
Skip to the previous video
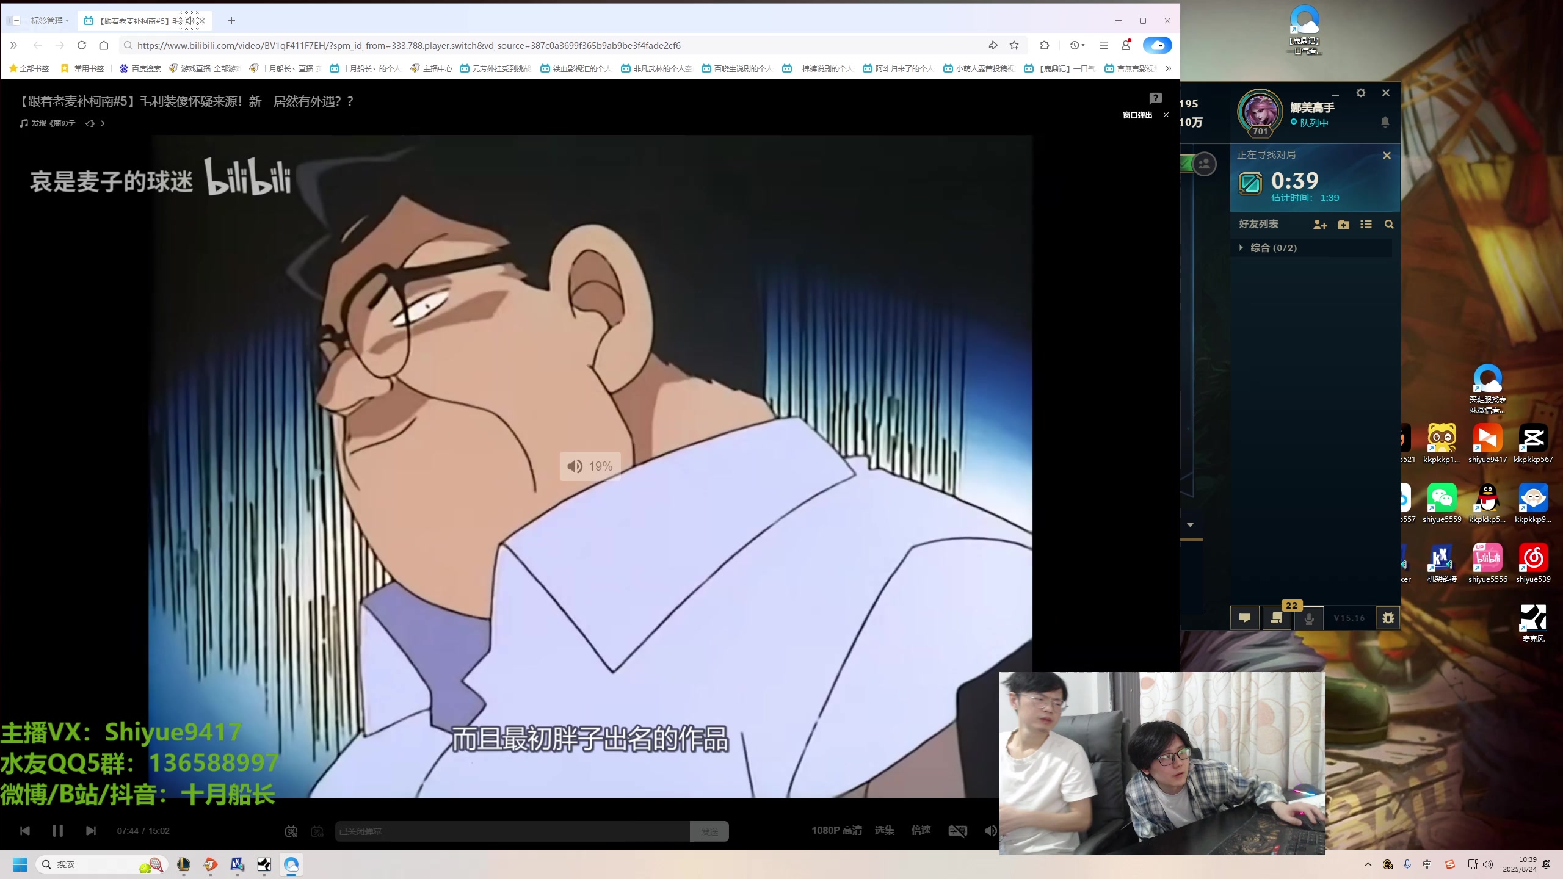(25, 831)
